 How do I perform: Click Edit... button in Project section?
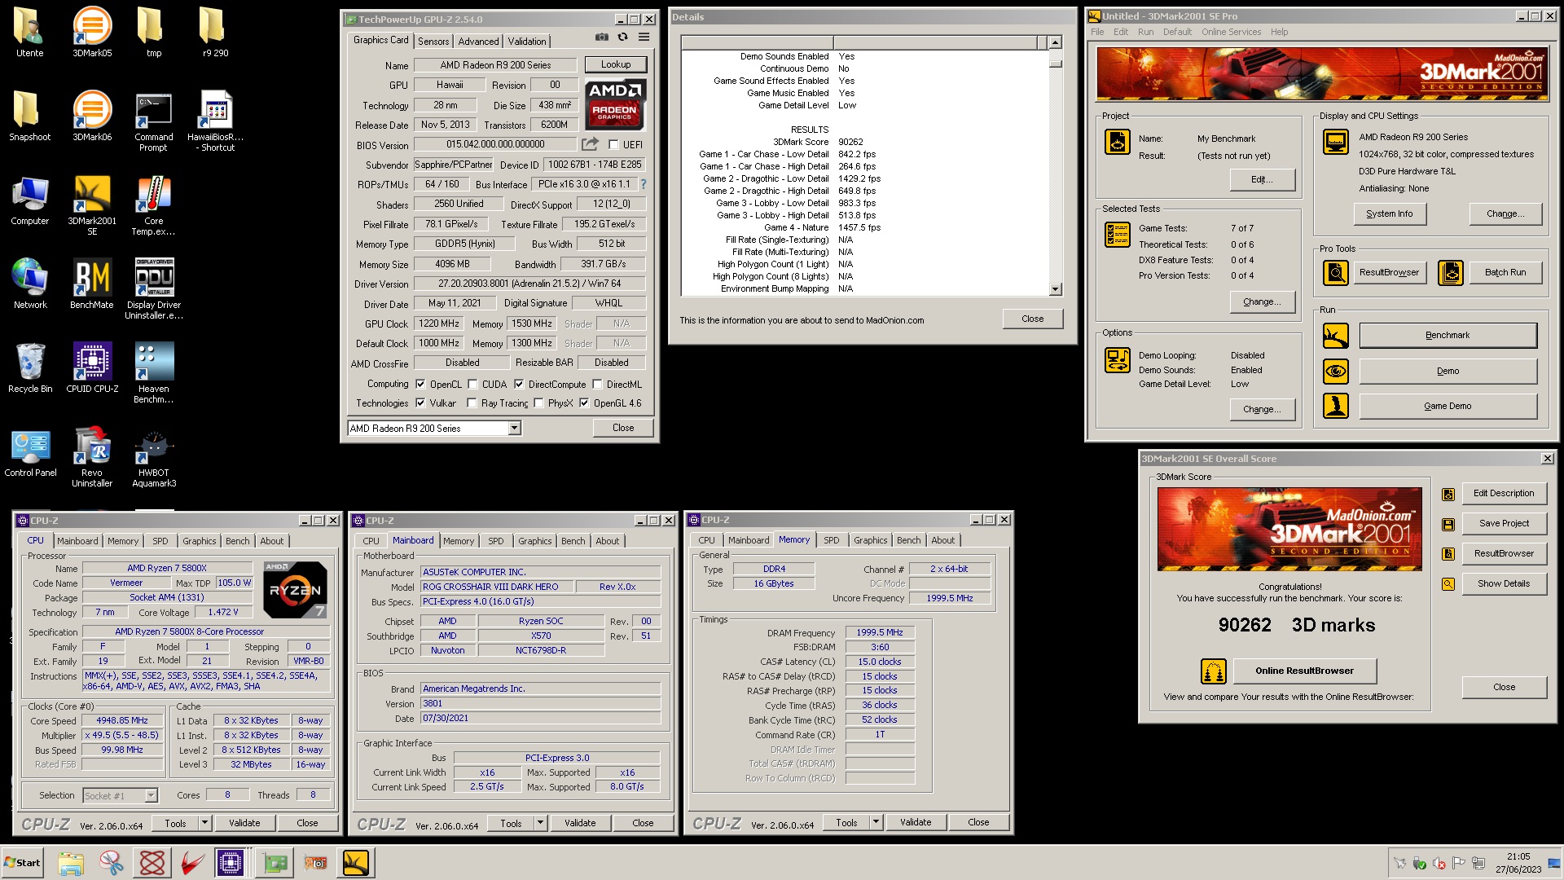click(x=1262, y=179)
